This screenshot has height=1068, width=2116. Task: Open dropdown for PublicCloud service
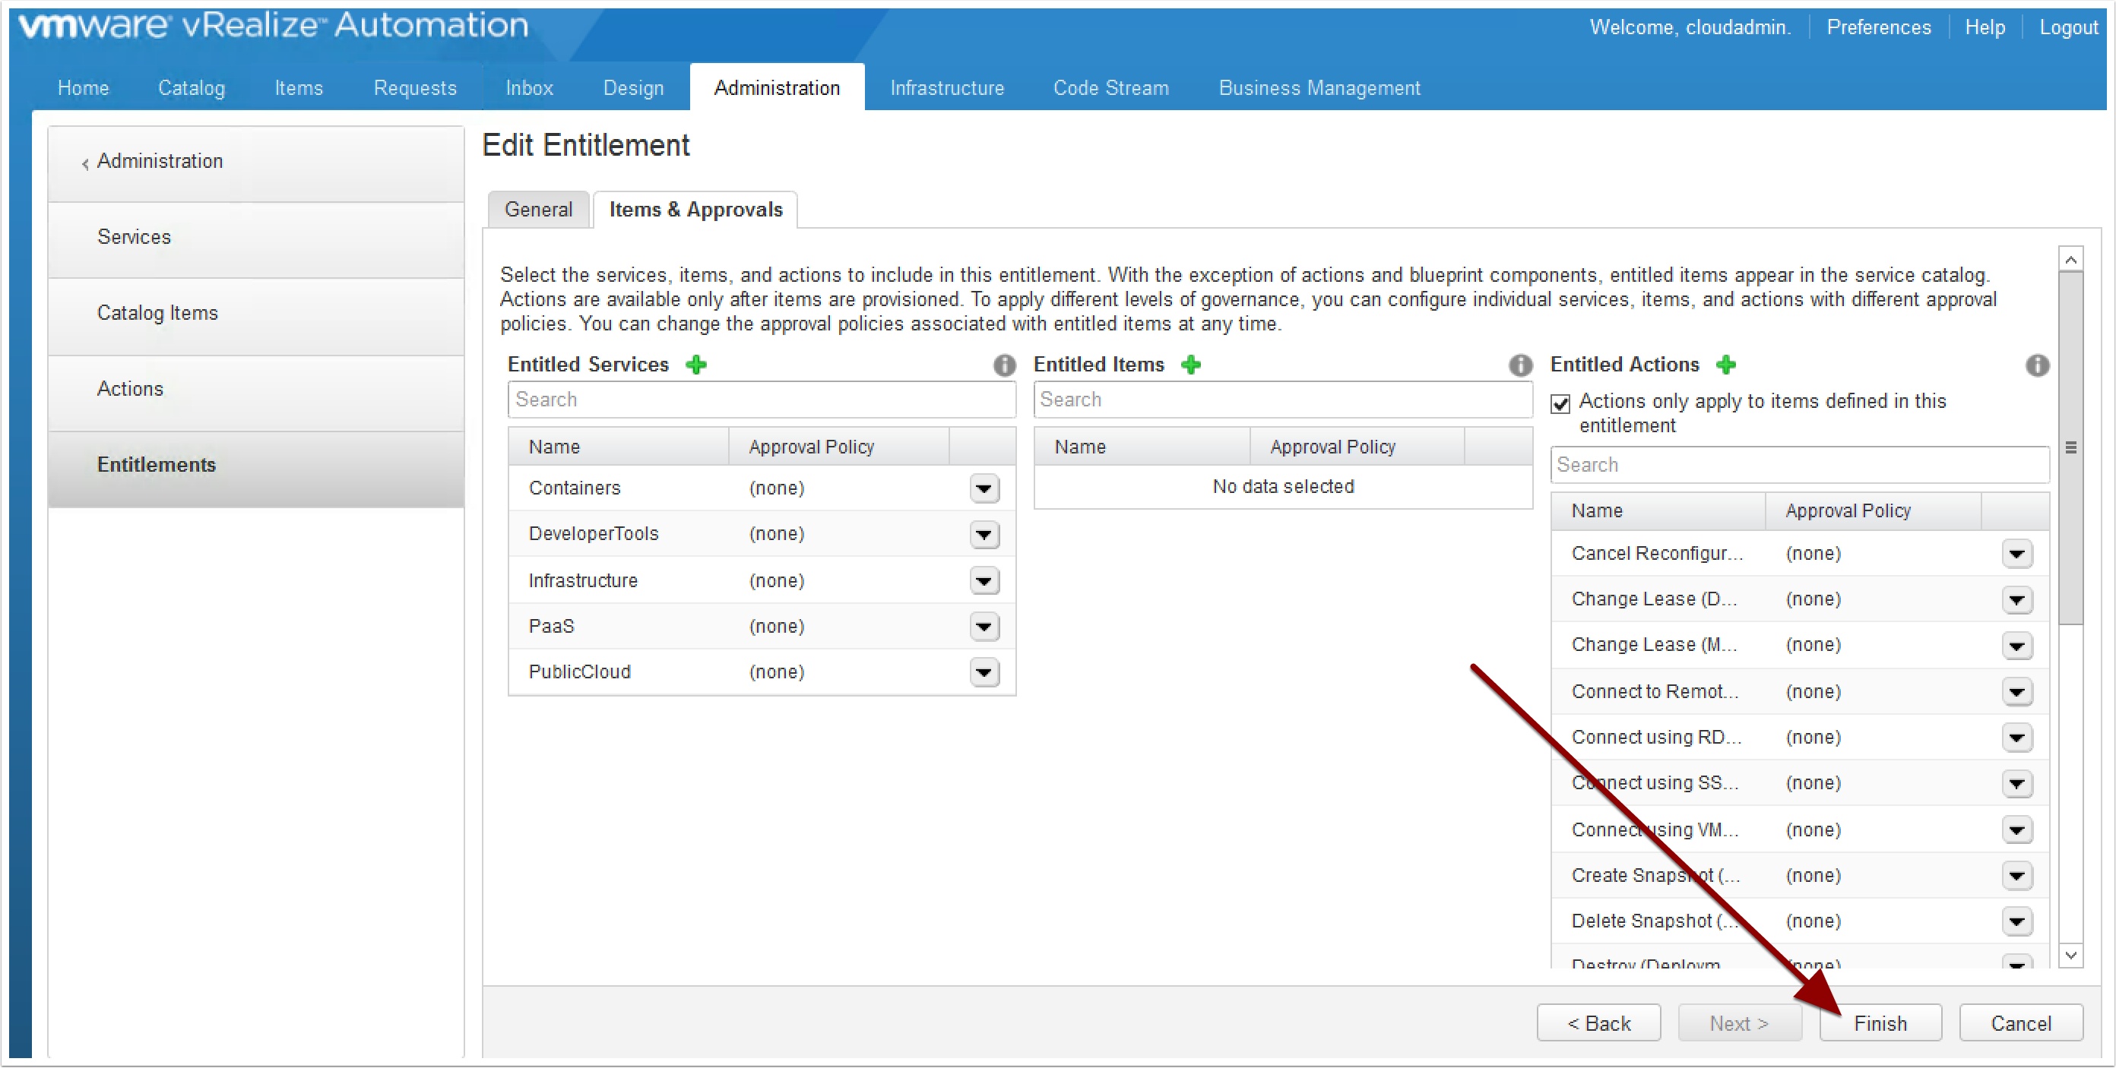point(984,673)
